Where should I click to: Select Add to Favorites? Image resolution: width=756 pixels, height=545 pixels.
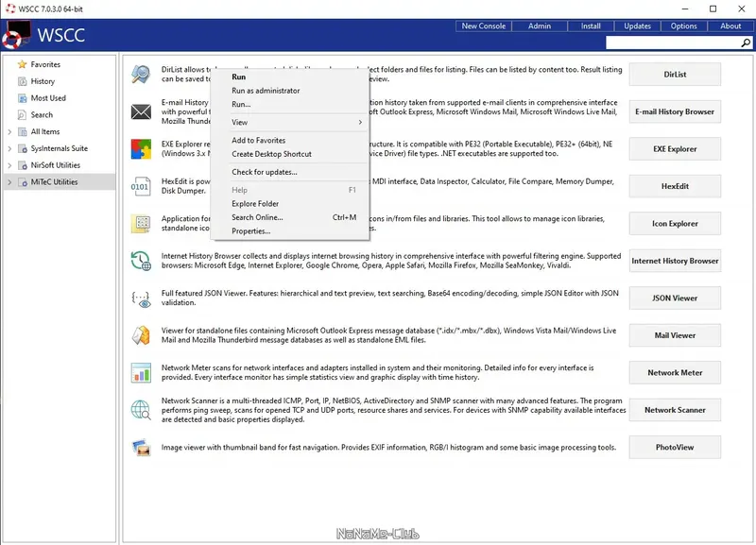pos(290,140)
